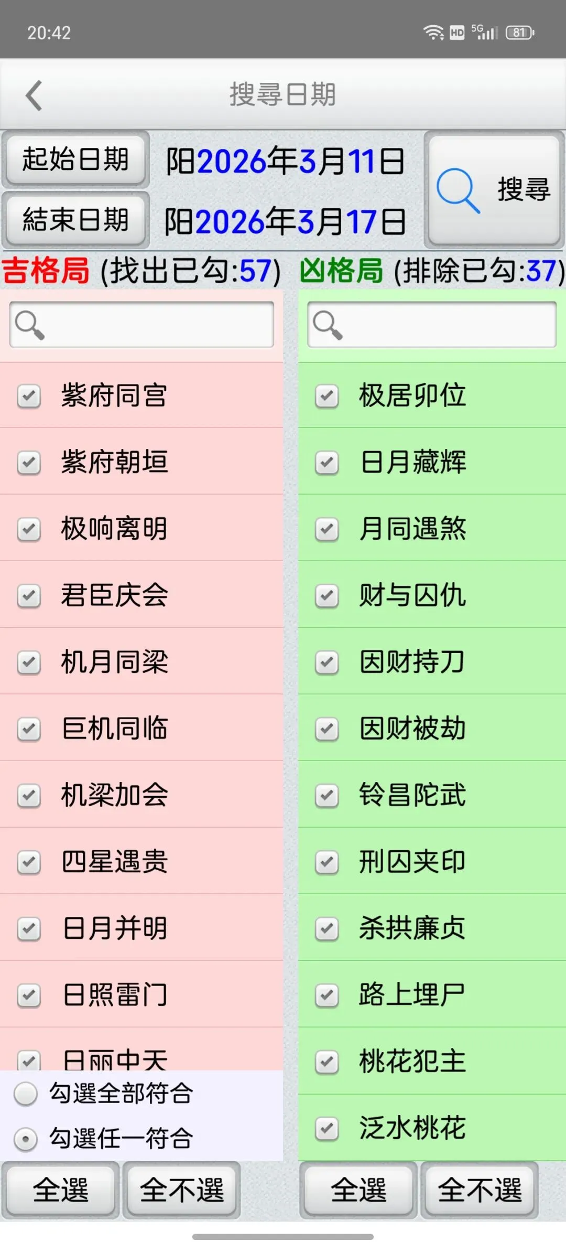566x1252 pixels.
Task: Tap the 5G signal strength icon
Action: click(484, 32)
